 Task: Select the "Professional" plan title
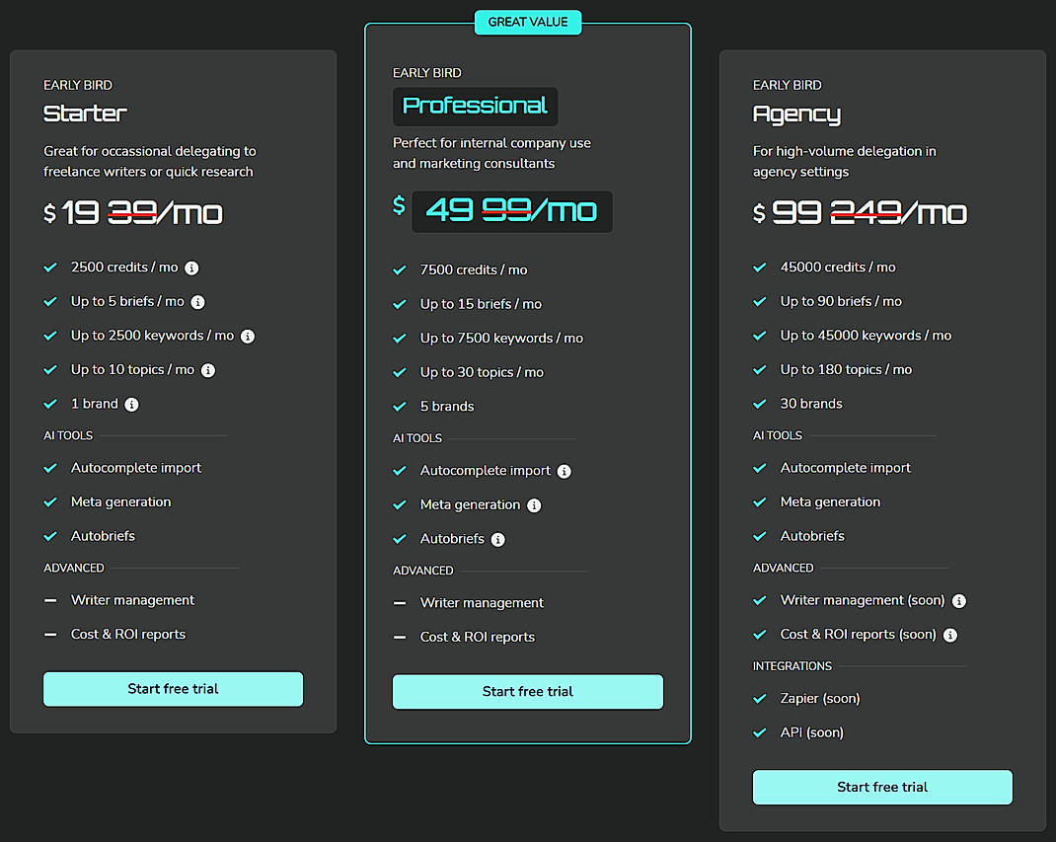(x=475, y=106)
